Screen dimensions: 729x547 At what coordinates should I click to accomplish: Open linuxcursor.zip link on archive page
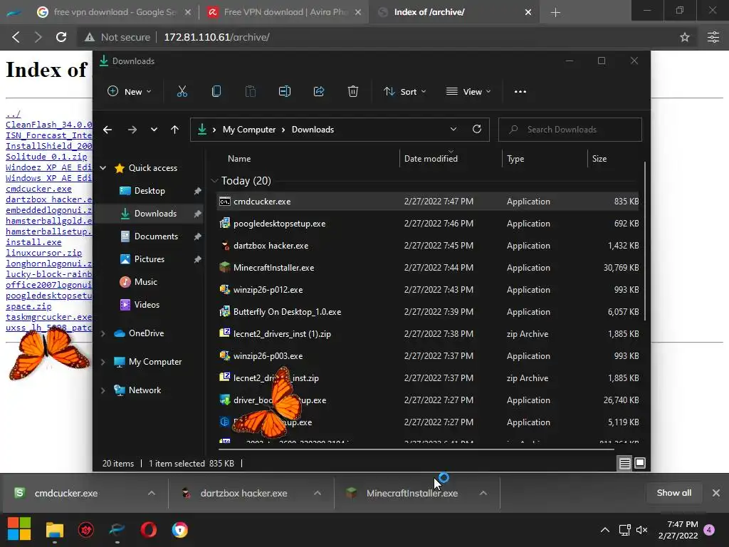tap(43, 253)
